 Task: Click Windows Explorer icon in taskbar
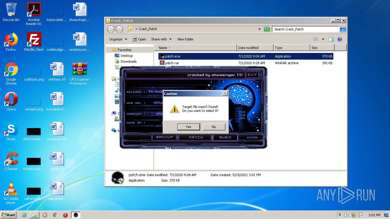tap(34, 215)
